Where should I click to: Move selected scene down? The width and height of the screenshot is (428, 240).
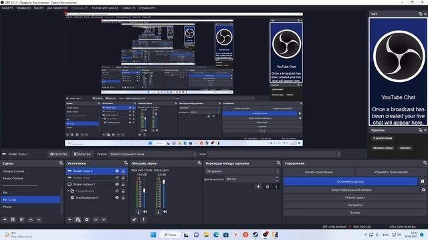(x=39, y=219)
